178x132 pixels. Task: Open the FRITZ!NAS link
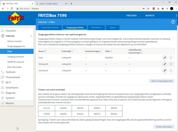(131, 15)
